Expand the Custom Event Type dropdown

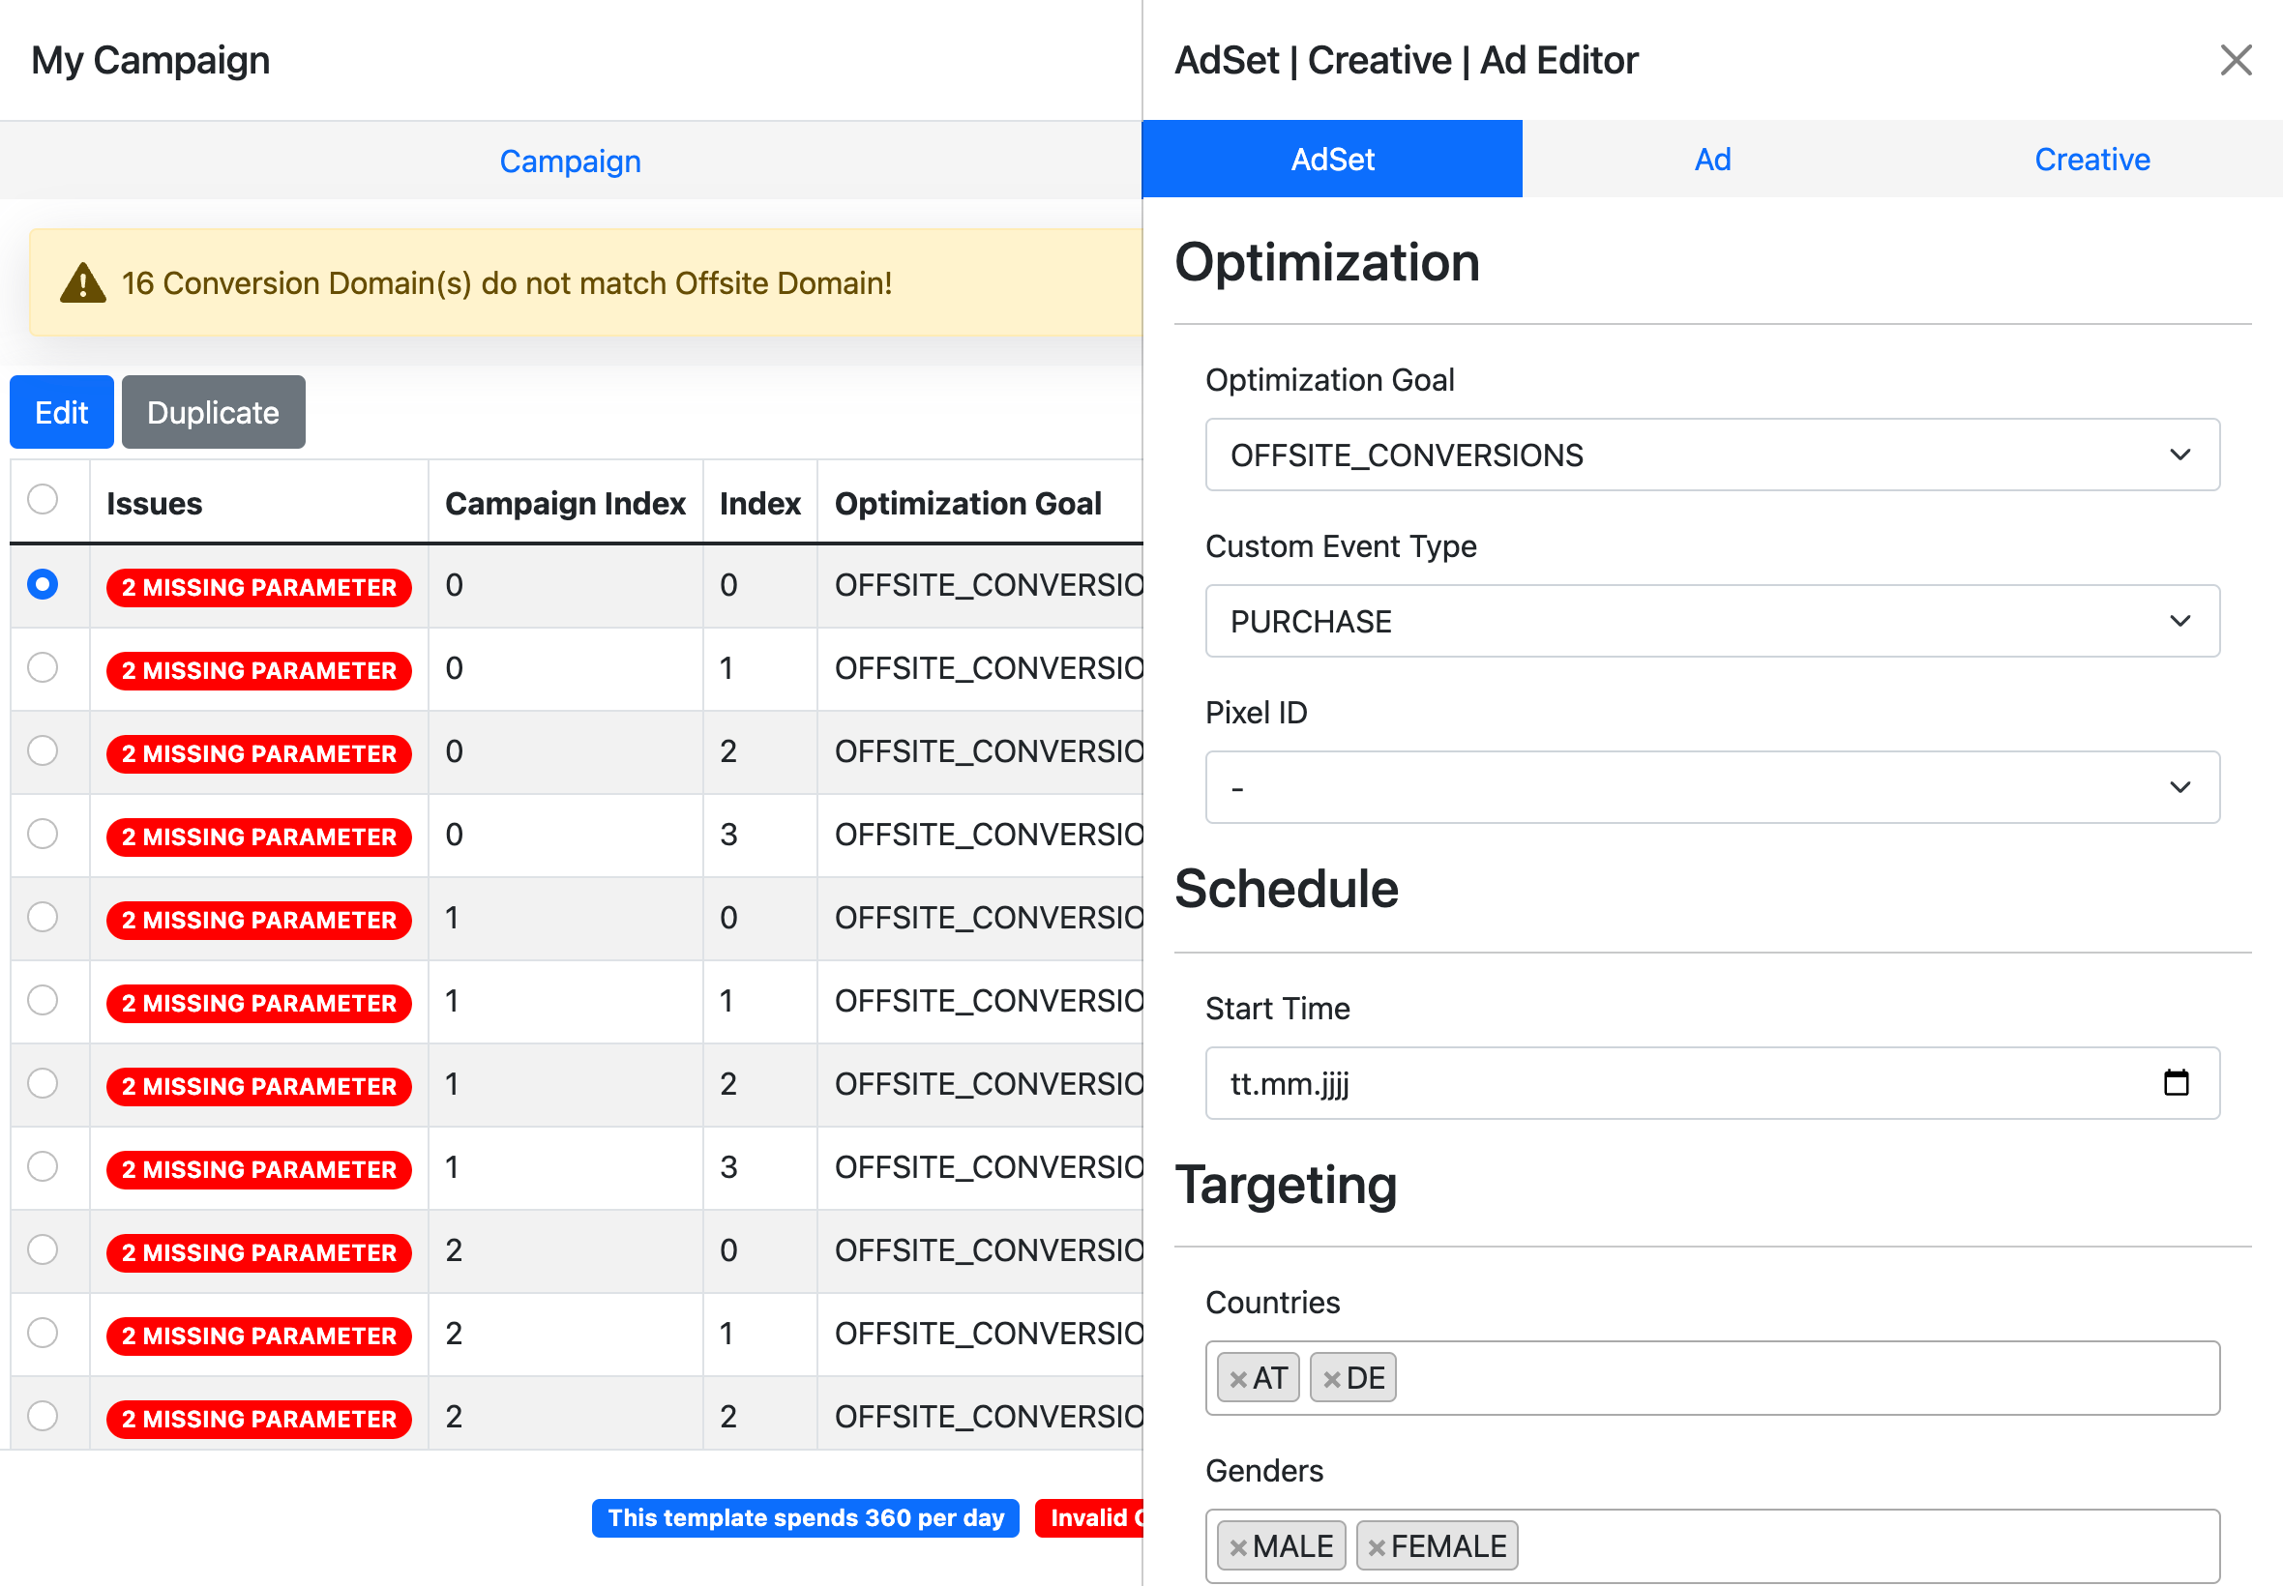coord(1711,621)
